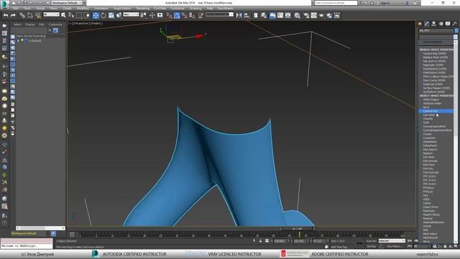Screen dimensions: 460x259
Task: Toggle the Percent Snap button
Action: (184, 15)
